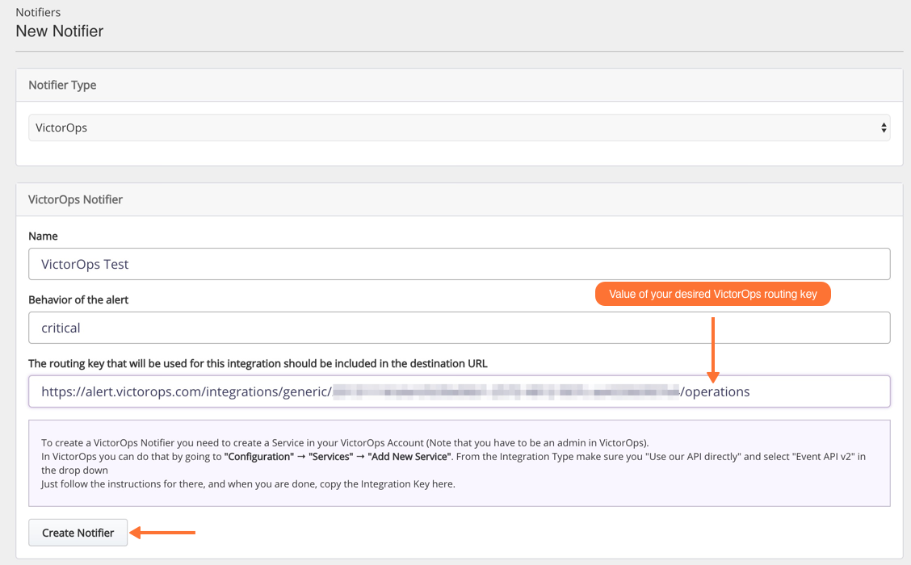Click the VictorOps Notifier section header
This screenshot has width=911, height=565.
pos(75,199)
